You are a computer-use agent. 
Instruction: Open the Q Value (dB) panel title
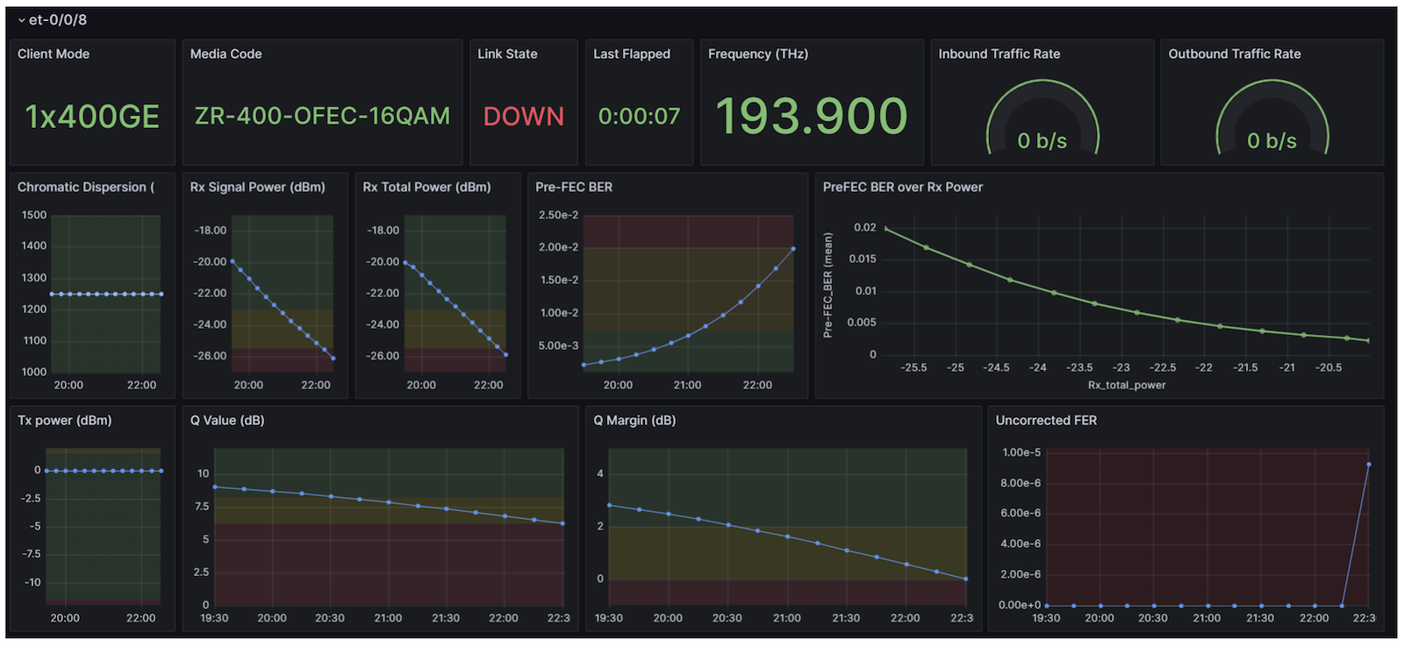pyautogui.click(x=227, y=420)
